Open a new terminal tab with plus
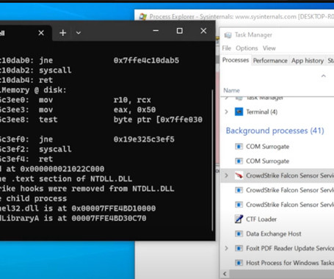The height and width of the screenshot is (279, 334). [63, 33]
